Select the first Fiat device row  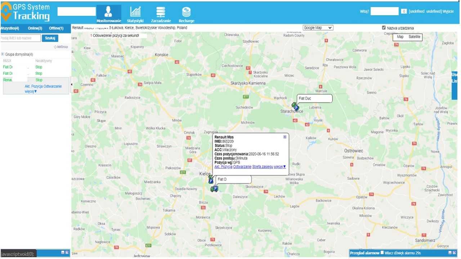[x=35, y=67]
